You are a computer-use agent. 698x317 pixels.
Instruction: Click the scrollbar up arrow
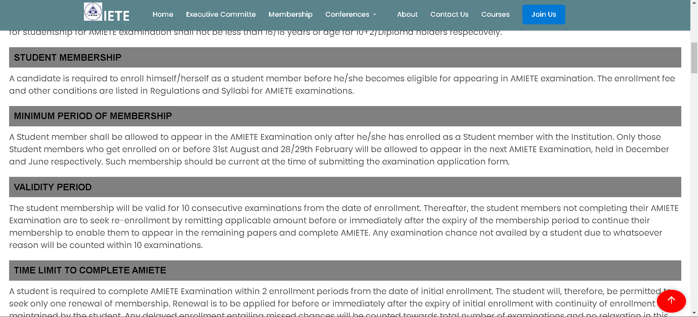(x=694, y=3)
